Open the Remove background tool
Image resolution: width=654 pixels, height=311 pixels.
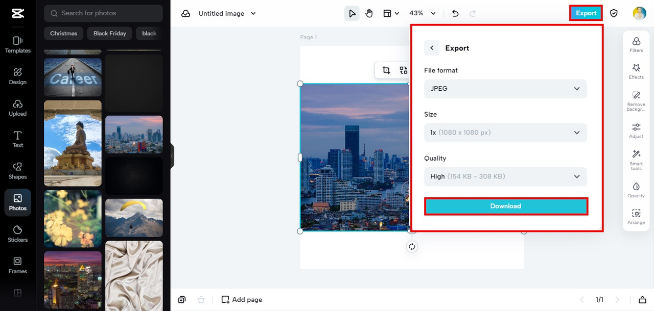[x=636, y=101]
